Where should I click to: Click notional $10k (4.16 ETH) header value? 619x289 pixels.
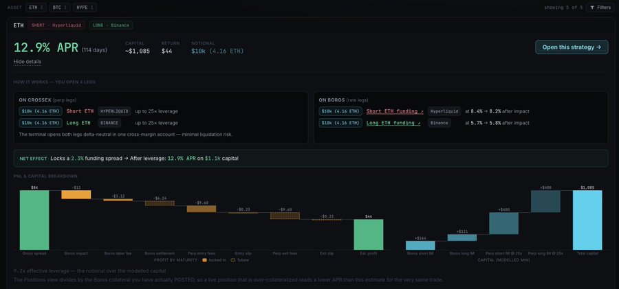coord(217,51)
